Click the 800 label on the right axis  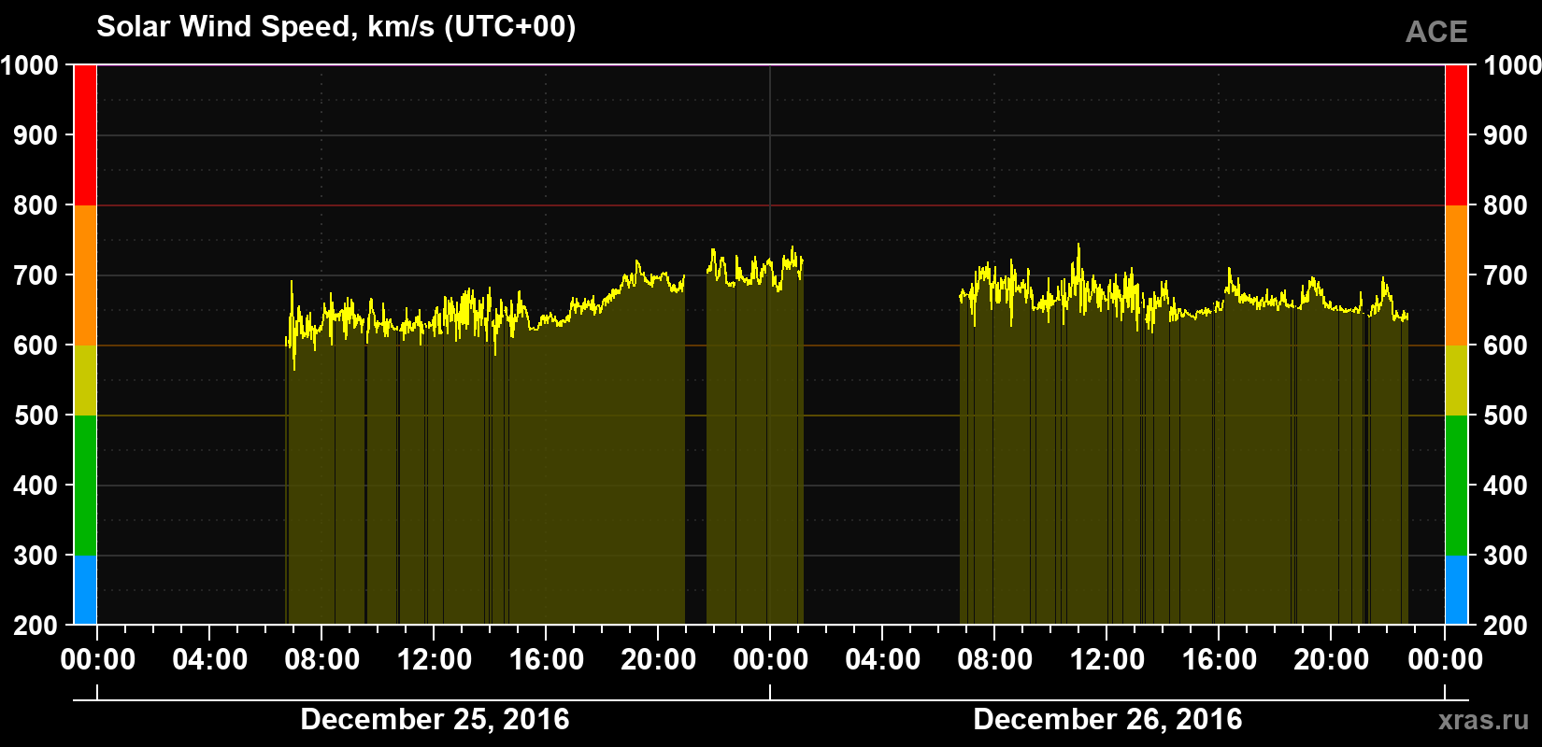1506,205
